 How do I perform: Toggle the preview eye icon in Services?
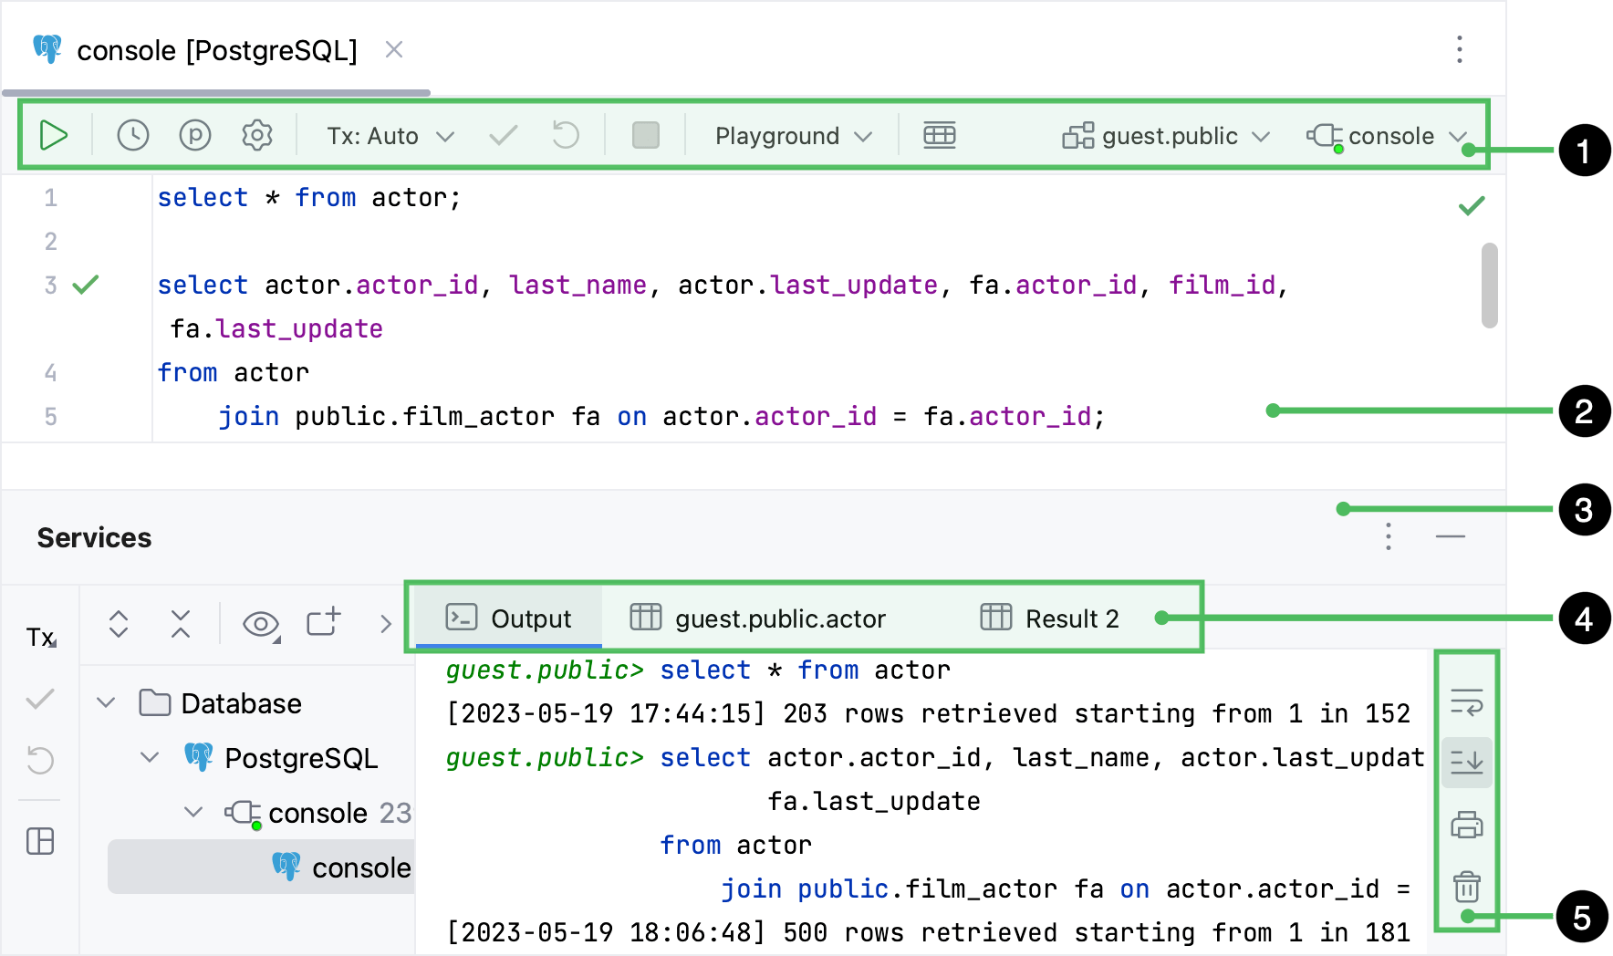point(260,624)
